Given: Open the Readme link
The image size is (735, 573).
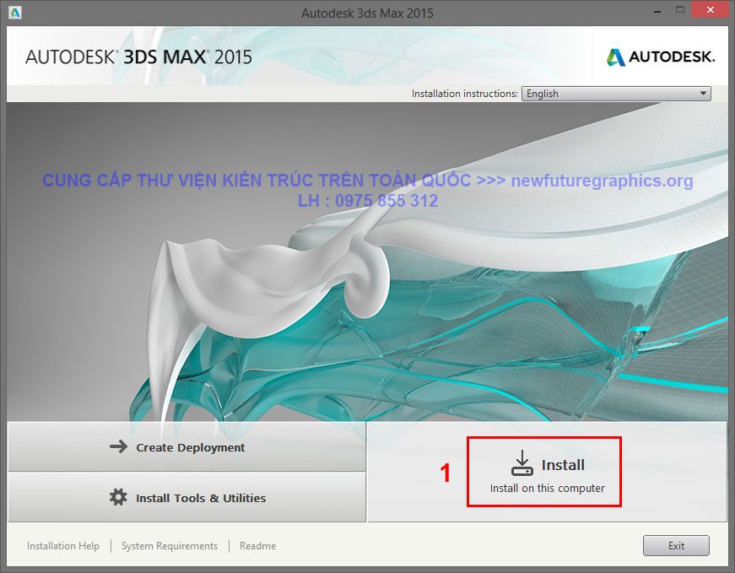Looking at the screenshot, I should tap(258, 546).
